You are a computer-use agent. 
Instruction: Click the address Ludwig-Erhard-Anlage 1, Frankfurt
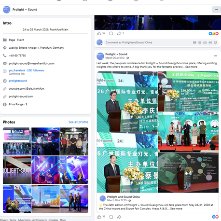click(x=36, y=48)
